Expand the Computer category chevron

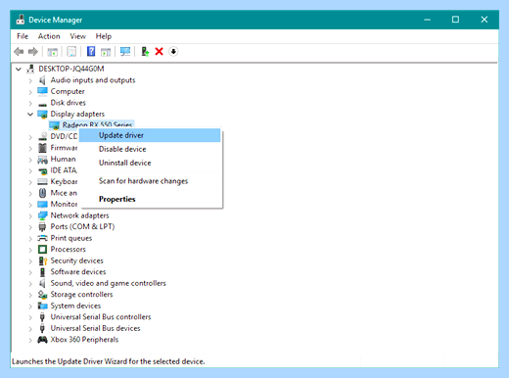click(30, 92)
